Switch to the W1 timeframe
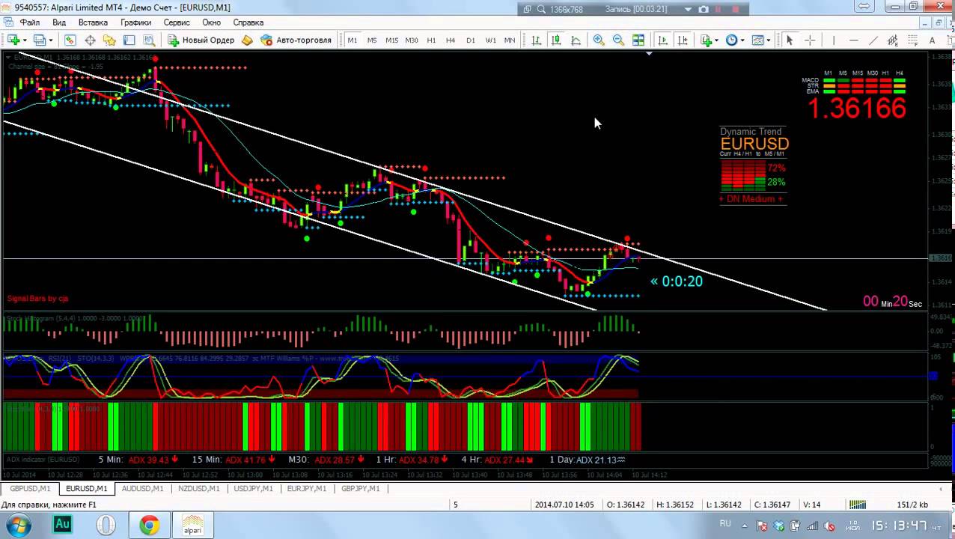Viewport: 955px width, 539px height. click(x=490, y=40)
